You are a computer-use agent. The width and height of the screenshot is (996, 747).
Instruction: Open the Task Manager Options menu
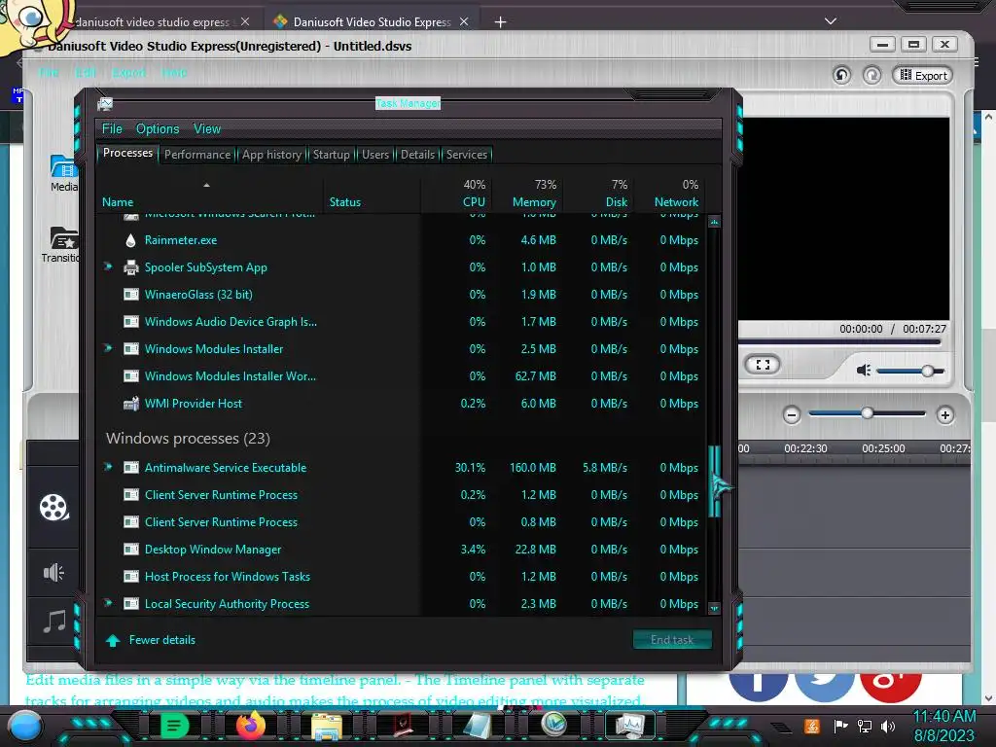point(158,129)
